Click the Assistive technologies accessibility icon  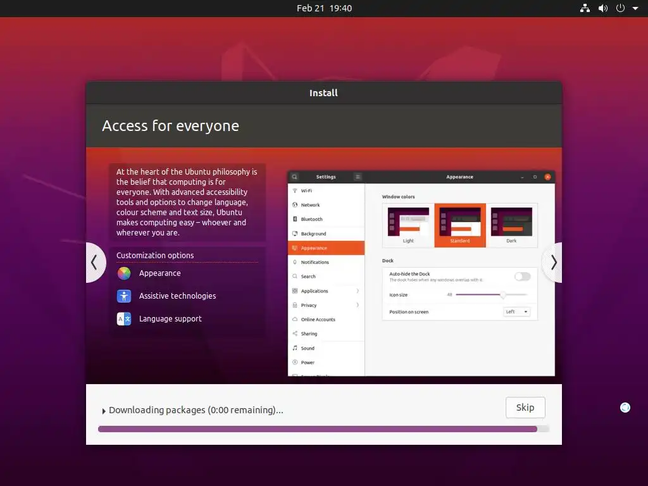click(x=124, y=296)
